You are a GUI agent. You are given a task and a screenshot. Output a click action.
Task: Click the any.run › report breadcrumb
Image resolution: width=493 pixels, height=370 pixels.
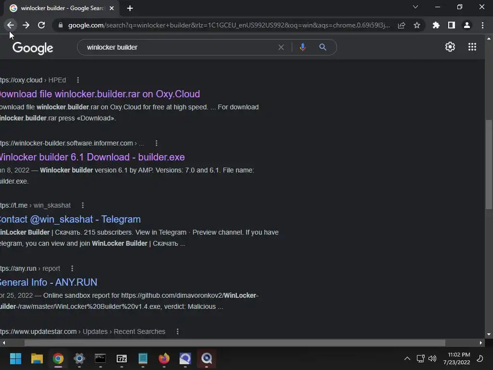(30, 268)
